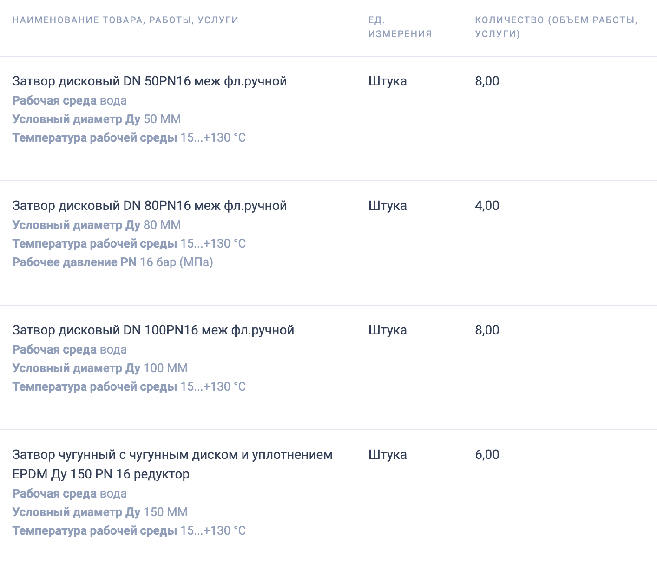This screenshot has width=657, height=563.
Task: Select item 'Затвор дисковый DN 80PN16 меж фл.ручной'
Action: tap(150, 206)
